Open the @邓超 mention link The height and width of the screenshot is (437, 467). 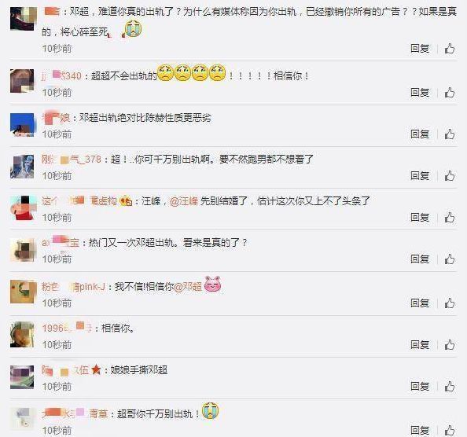[x=188, y=287]
